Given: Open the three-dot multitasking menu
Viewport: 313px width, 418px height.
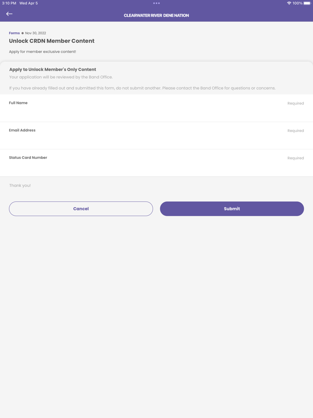Looking at the screenshot, I should pyautogui.click(x=156, y=3).
